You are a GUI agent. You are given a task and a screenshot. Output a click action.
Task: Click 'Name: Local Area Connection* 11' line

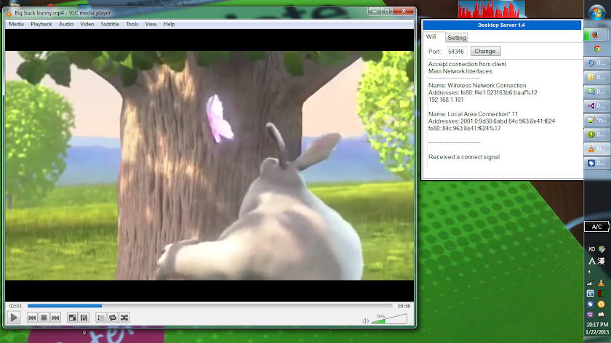[x=473, y=114]
